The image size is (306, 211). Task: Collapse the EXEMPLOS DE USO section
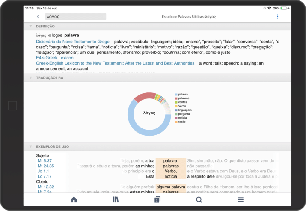point(30,147)
